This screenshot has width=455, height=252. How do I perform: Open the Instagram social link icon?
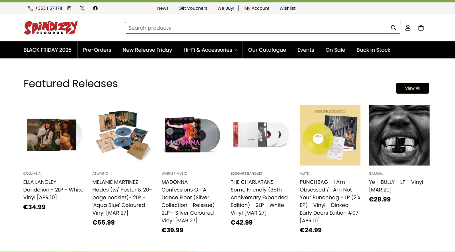click(69, 8)
